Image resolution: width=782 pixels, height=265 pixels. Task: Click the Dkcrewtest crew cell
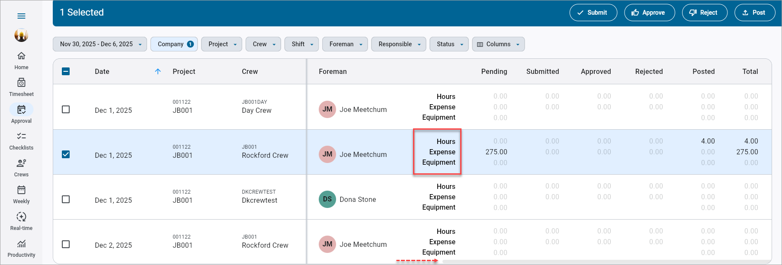click(260, 197)
